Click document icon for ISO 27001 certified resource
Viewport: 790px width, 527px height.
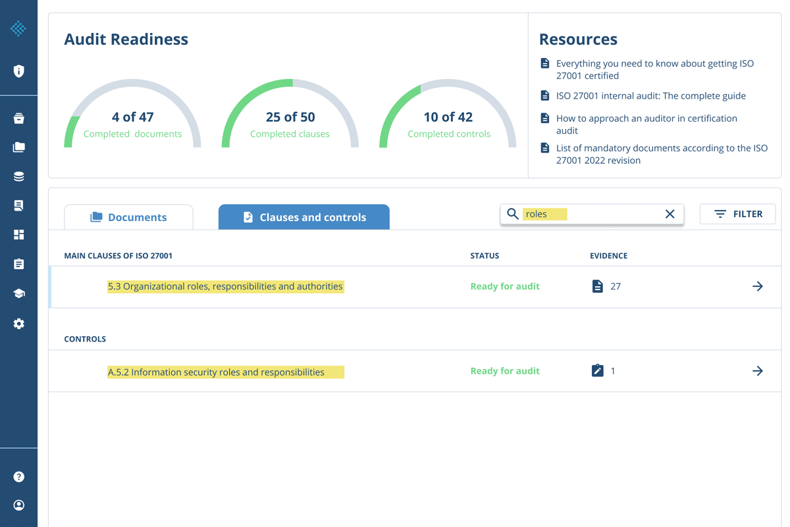coord(544,63)
